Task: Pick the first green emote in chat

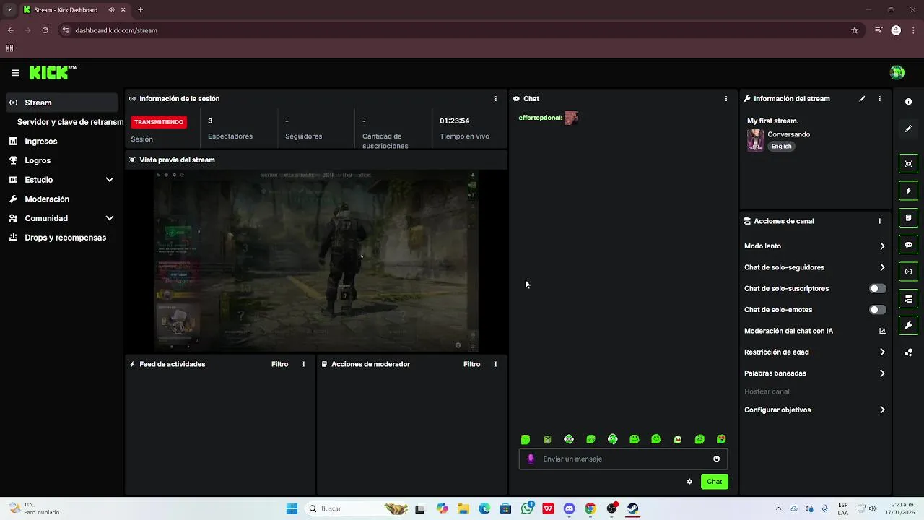Action: coord(526,439)
